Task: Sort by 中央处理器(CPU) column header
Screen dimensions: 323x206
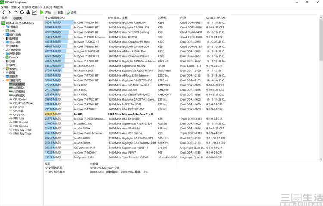Action: point(75,18)
